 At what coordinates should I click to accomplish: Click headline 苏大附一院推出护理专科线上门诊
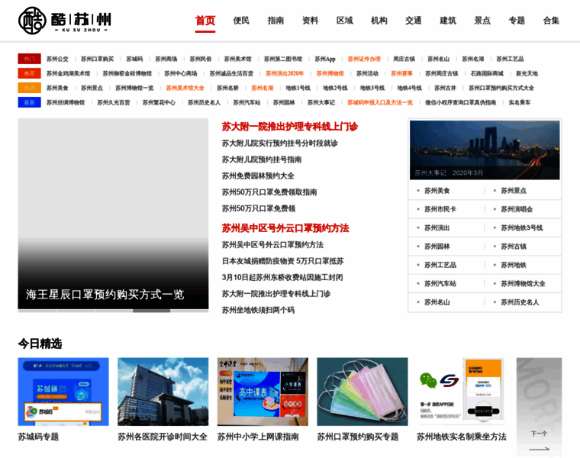click(289, 127)
